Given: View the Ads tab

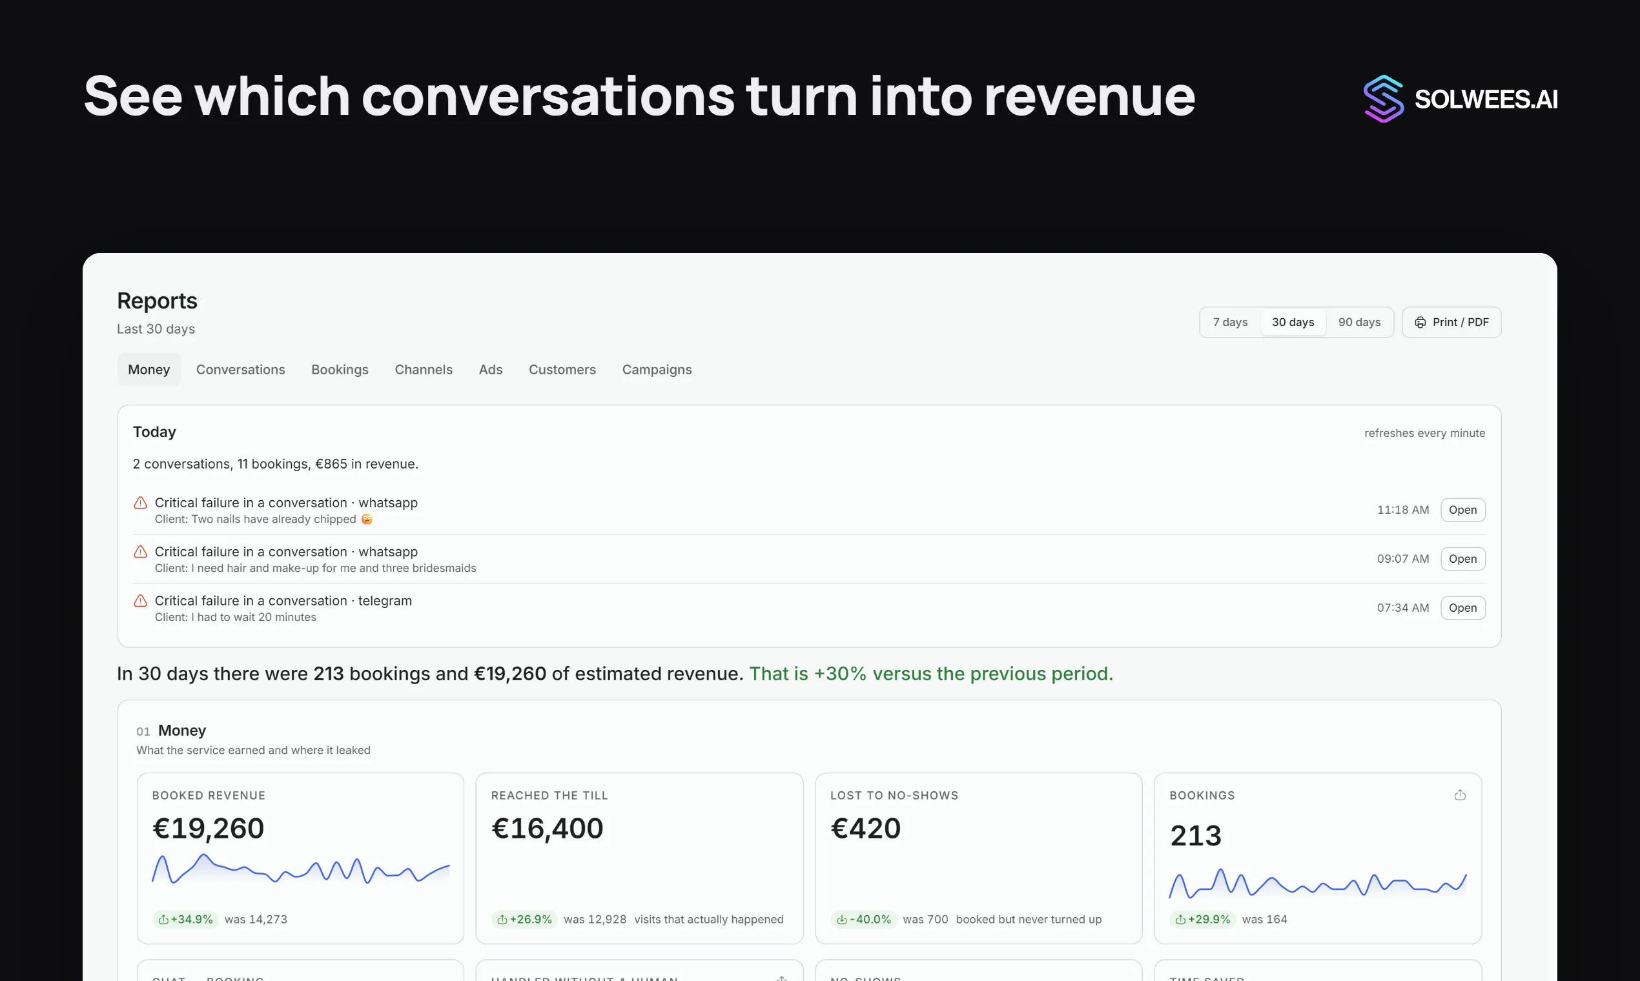Looking at the screenshot, I should [x=491, y=370].
